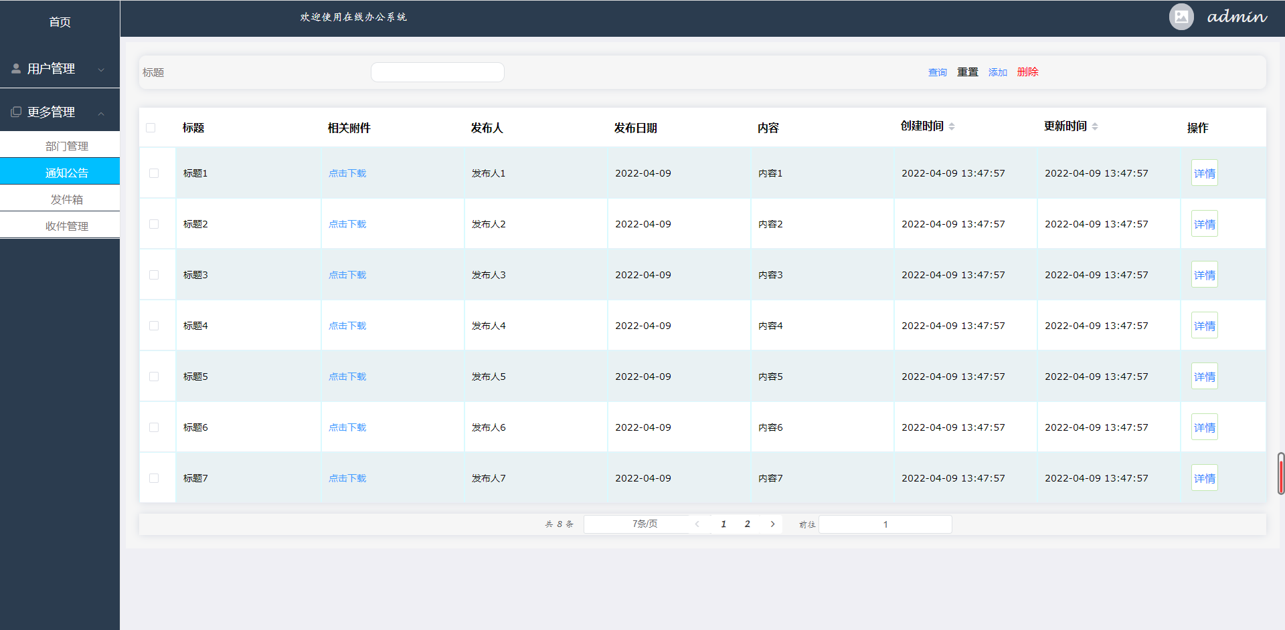Click the admin avatar icon
This screenshot has width=1285, height=630.
[1181, 17]
